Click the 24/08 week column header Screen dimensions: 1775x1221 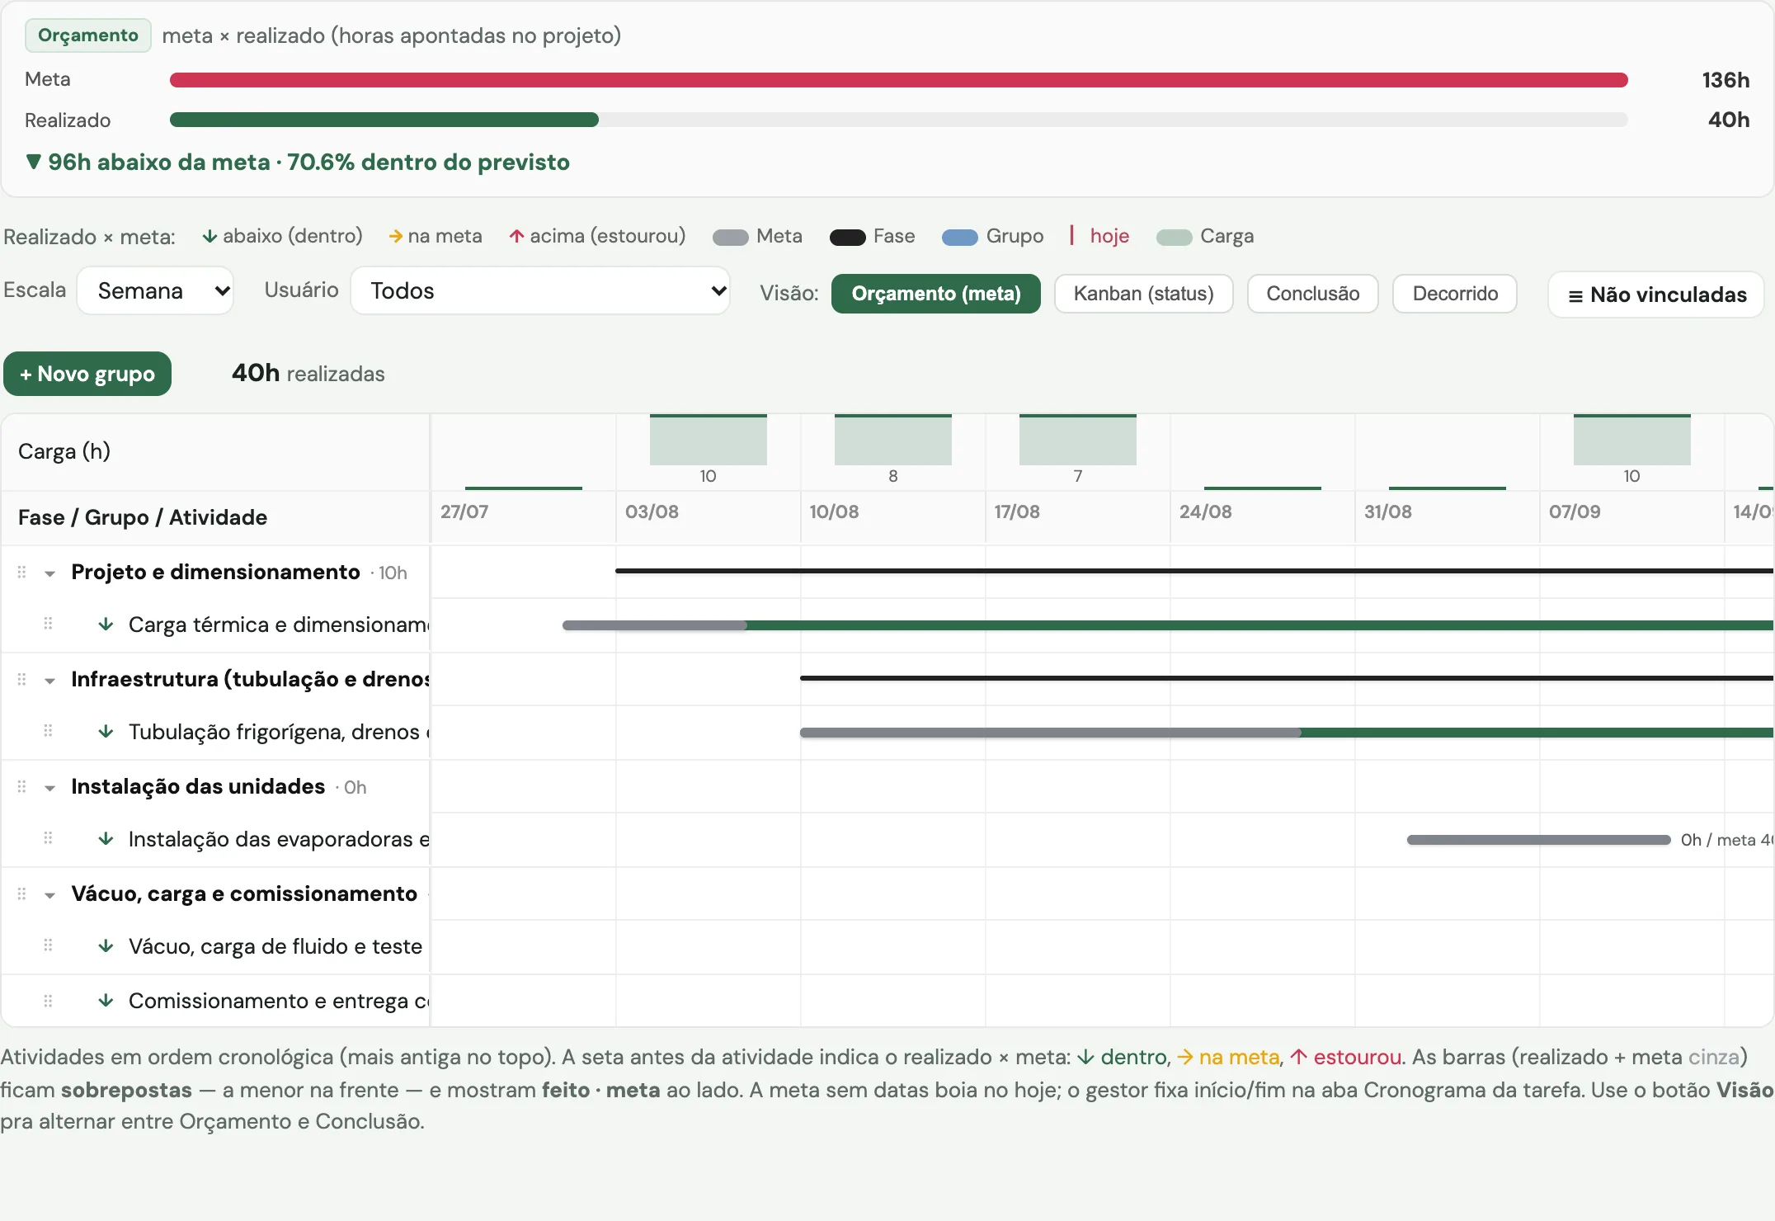tap(1206, 511)
